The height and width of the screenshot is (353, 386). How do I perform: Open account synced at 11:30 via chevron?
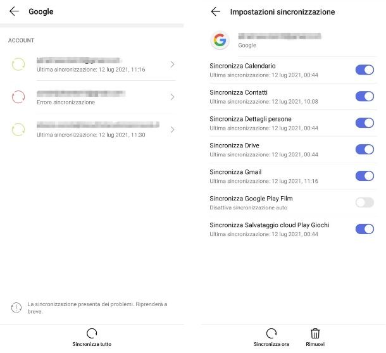172,130
